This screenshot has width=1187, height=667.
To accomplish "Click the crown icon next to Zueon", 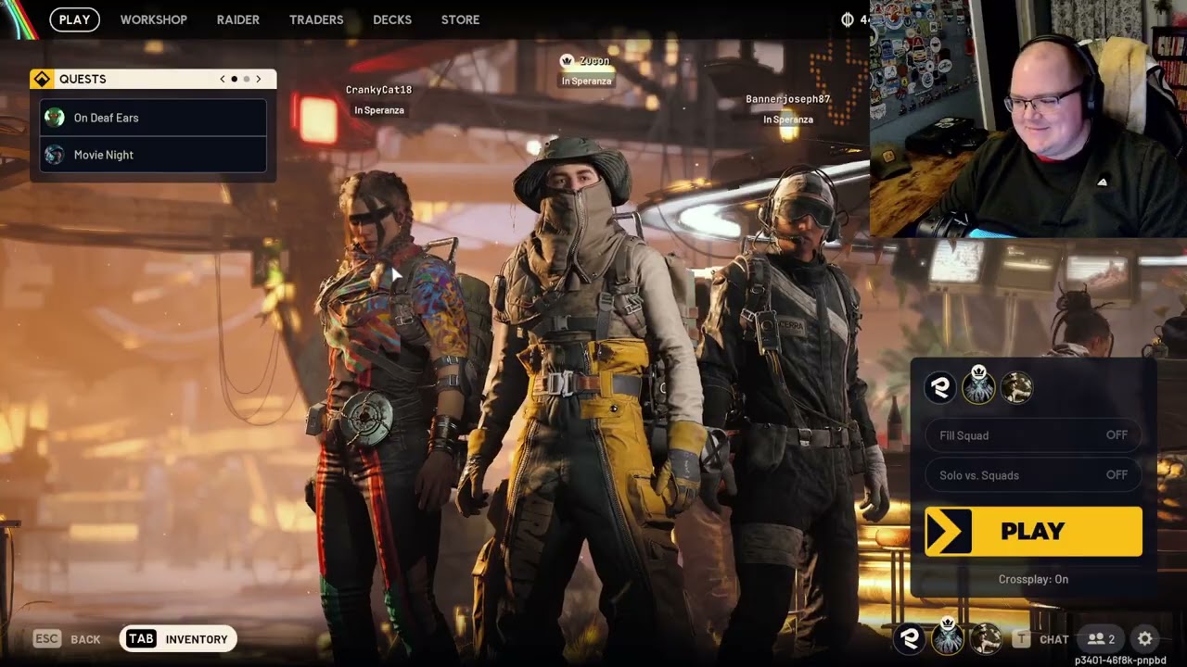I will pyautogui.click(x=567, y=60).
